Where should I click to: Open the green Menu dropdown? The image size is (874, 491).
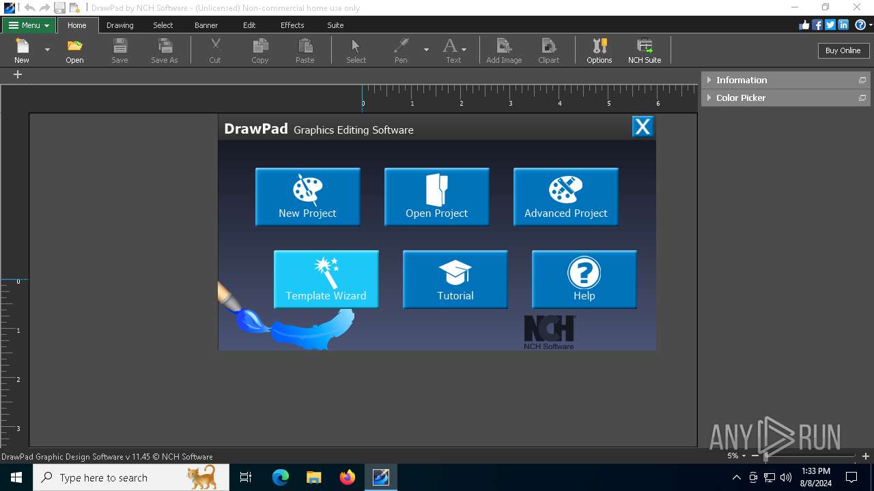(x=29, y=25)
